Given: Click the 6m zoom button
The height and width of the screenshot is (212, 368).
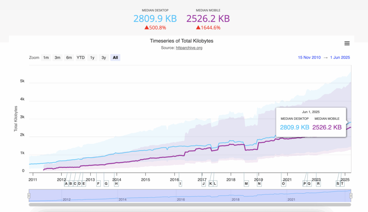Looking at the screenshot, I should 69,57.
